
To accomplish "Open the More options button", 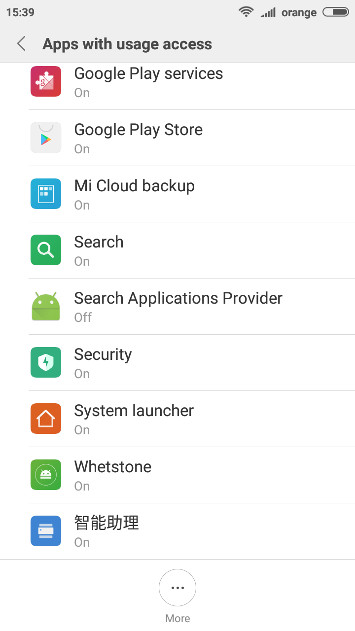I will [x=177, y=588].
